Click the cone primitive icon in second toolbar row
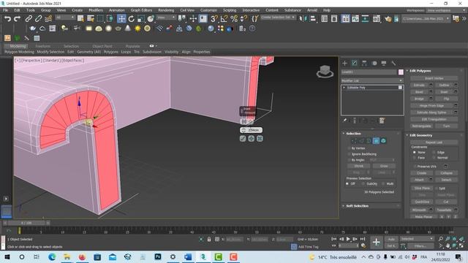This screenshot has width=468, height=263. pos(128,28)
